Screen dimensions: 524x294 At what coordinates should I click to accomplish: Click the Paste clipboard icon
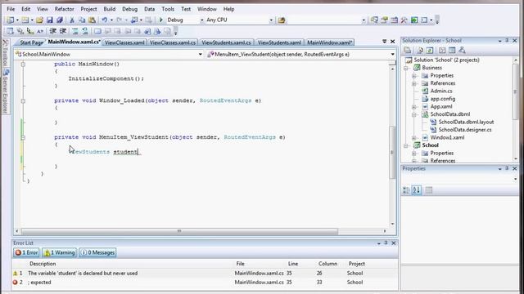(92, 20)
